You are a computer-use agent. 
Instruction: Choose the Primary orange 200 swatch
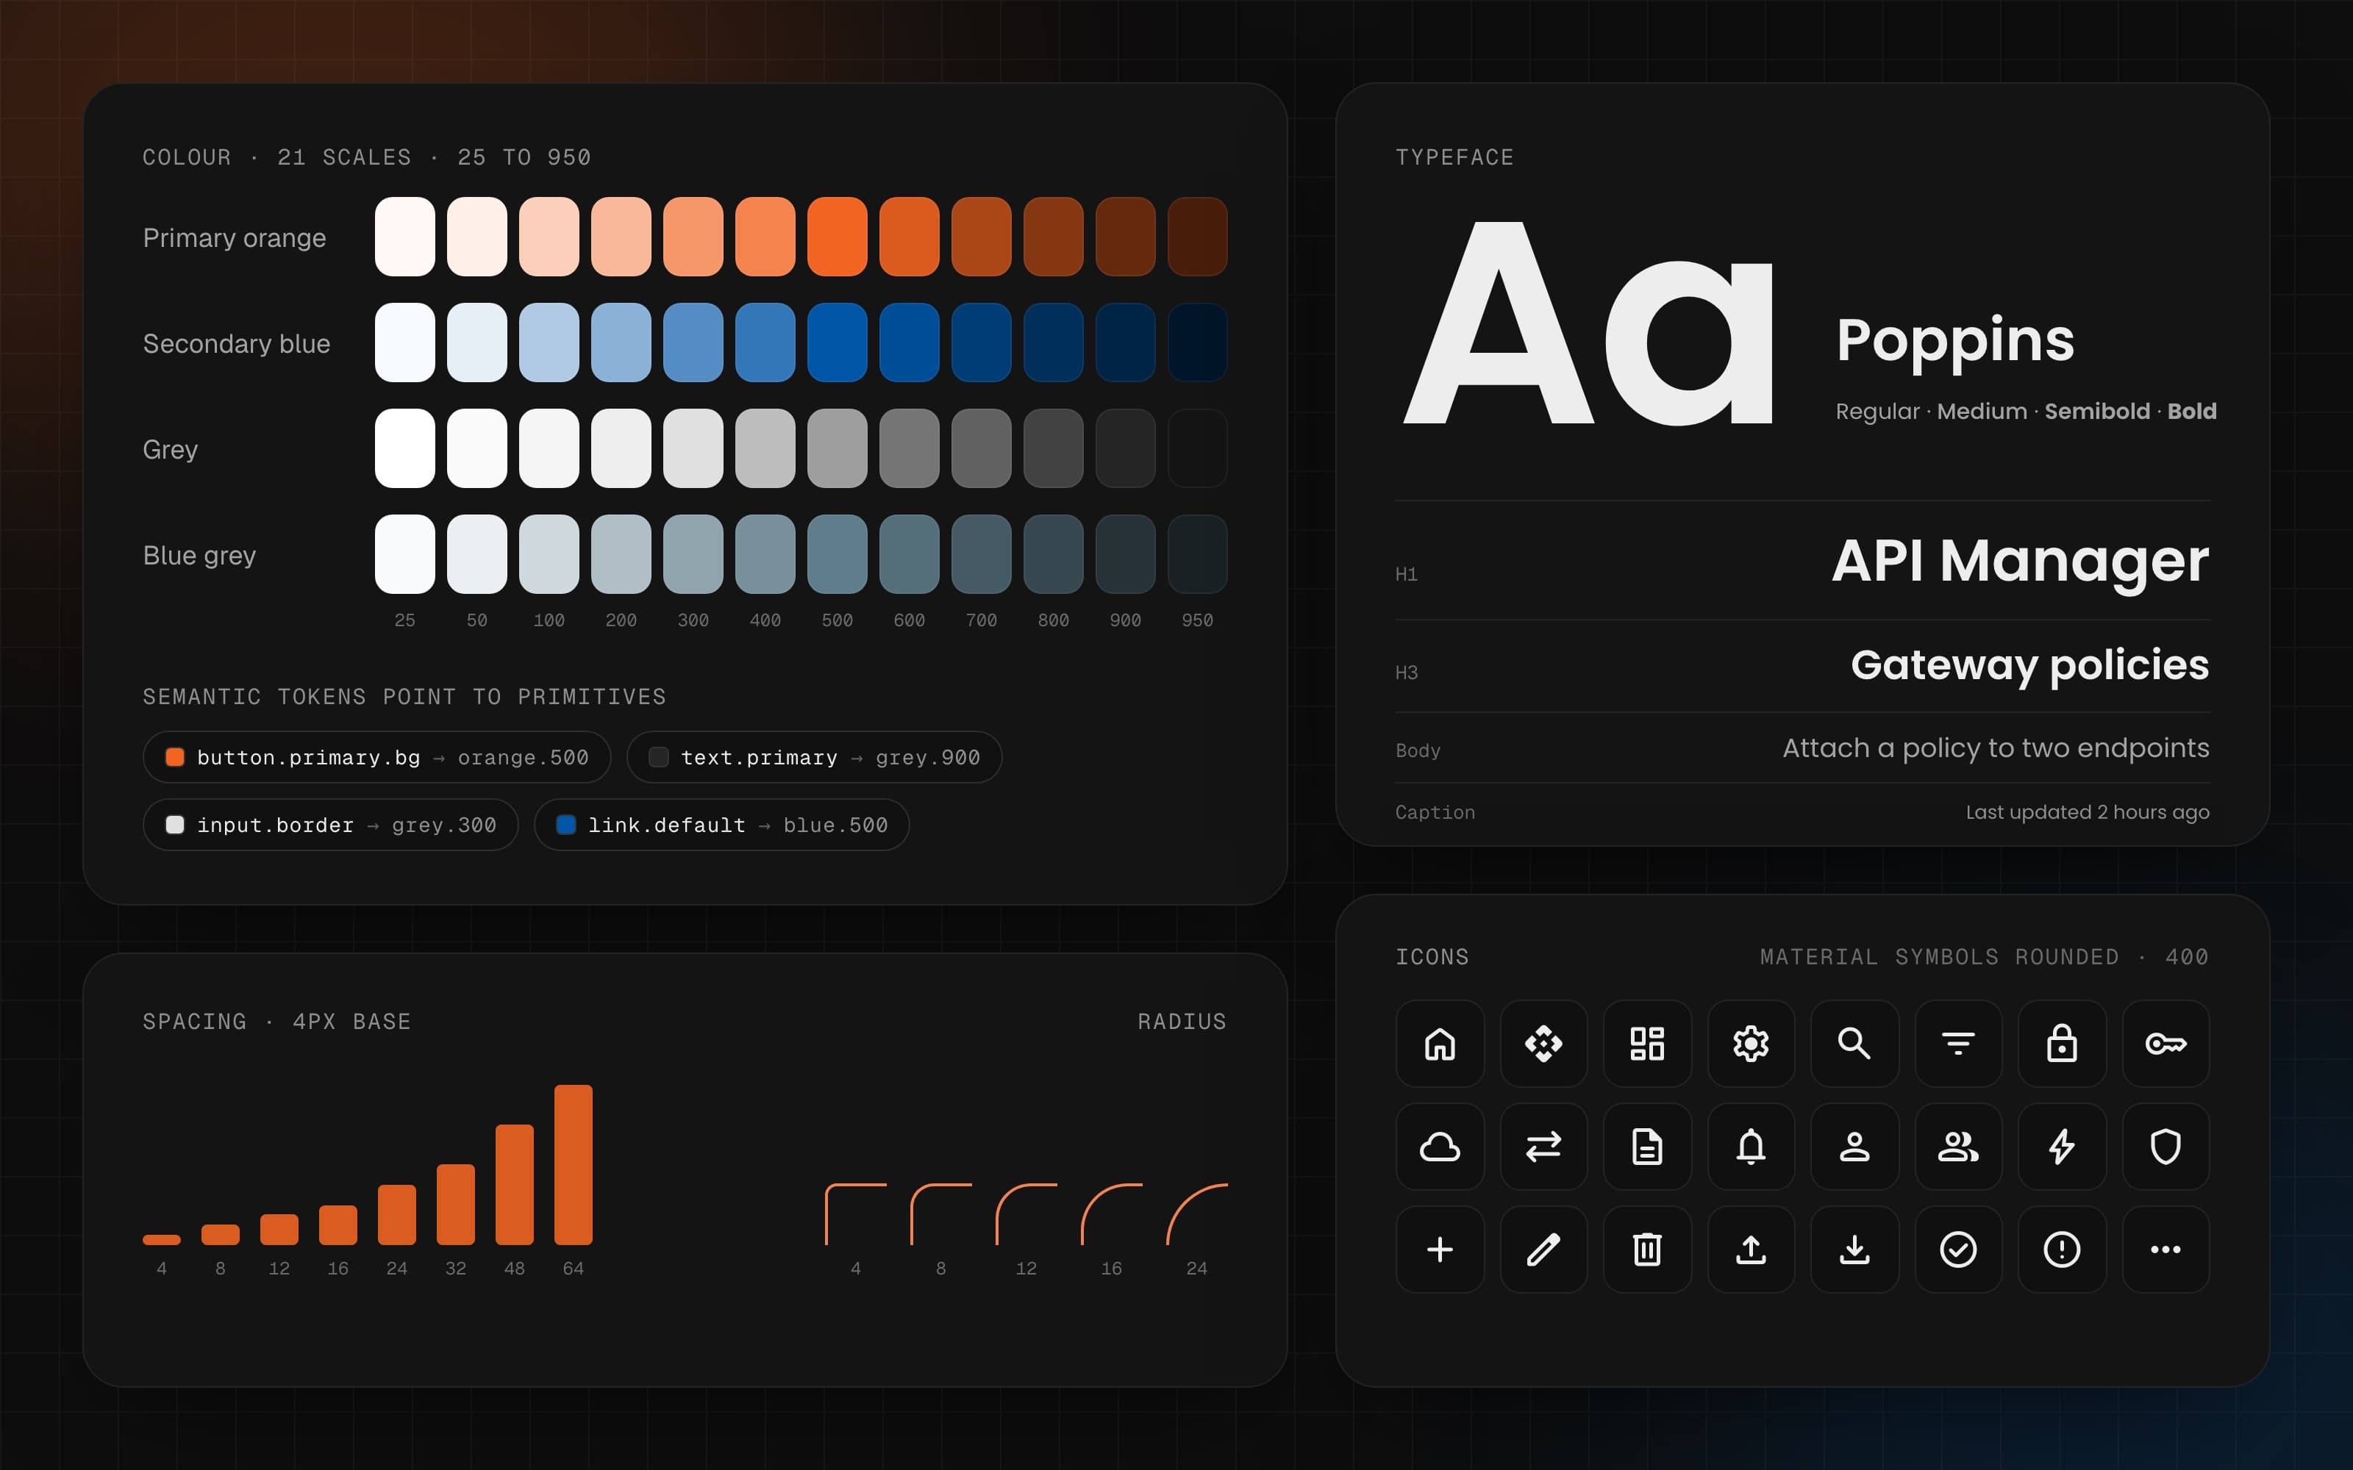click(621, 236)
